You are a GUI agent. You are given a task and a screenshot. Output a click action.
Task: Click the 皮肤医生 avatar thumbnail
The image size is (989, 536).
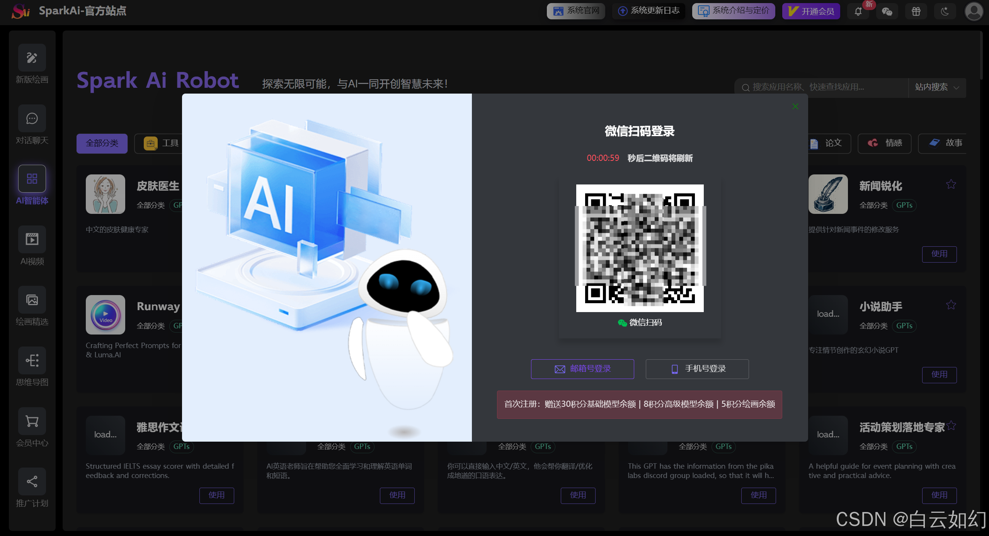[x=106, y=194]
